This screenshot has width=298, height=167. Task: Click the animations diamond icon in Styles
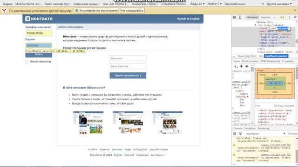[247, 66]
